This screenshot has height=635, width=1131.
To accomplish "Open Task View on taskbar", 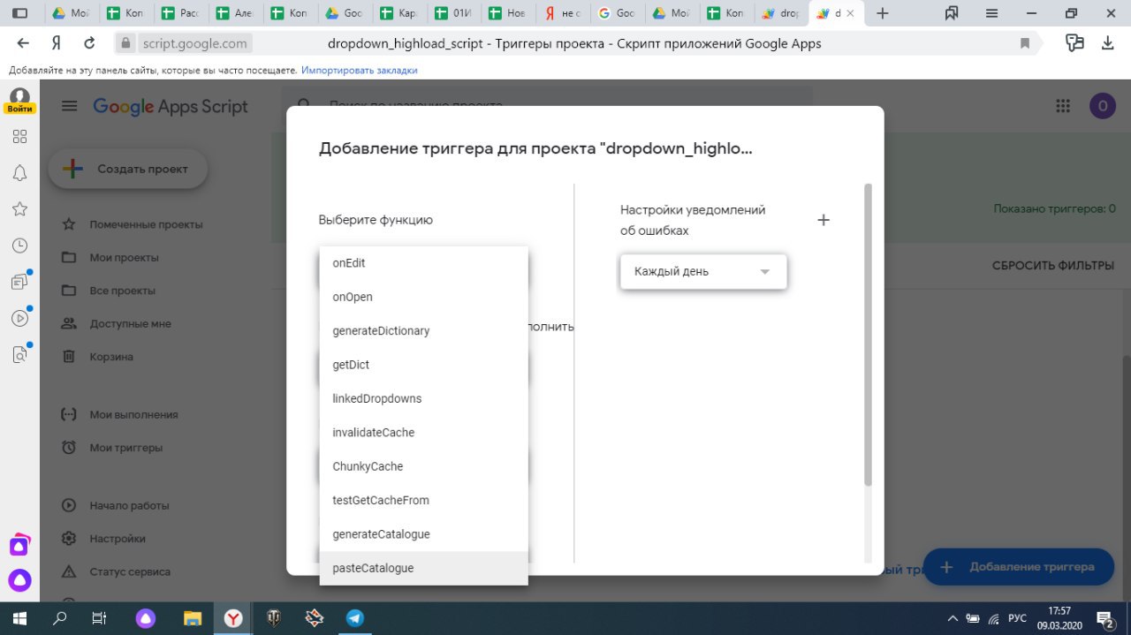I will coord(100,618).
